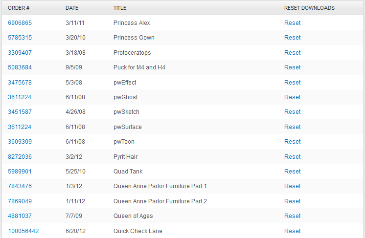Reset downloads for Princess Gown
The height and width of the screenshot is (238, 365).
292,38
